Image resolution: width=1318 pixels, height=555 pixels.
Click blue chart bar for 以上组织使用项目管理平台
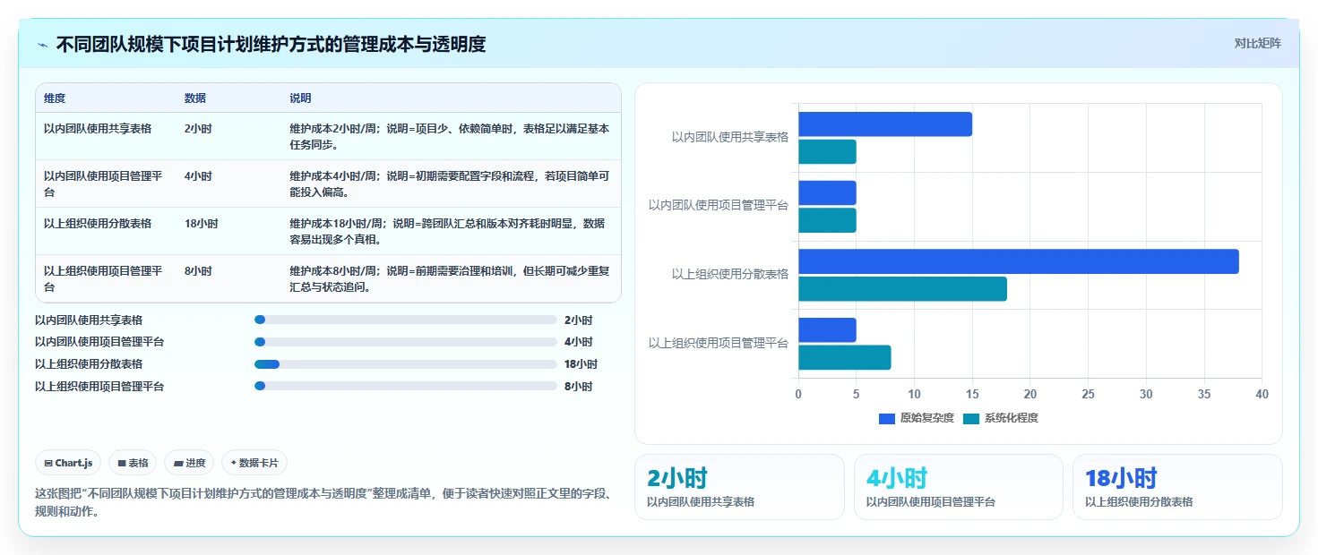[827, 330]
